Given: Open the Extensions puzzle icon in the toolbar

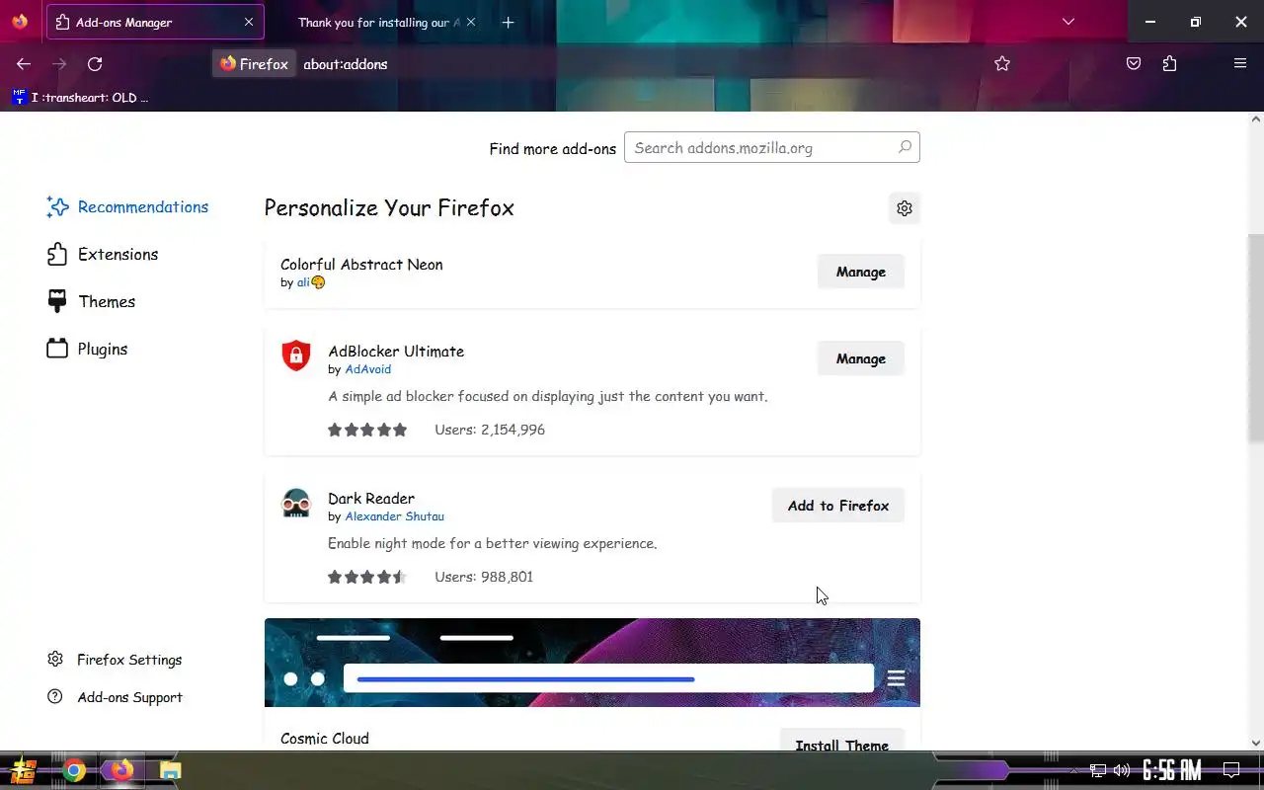Looking at the screenshot, I should tap(1169, 64).
